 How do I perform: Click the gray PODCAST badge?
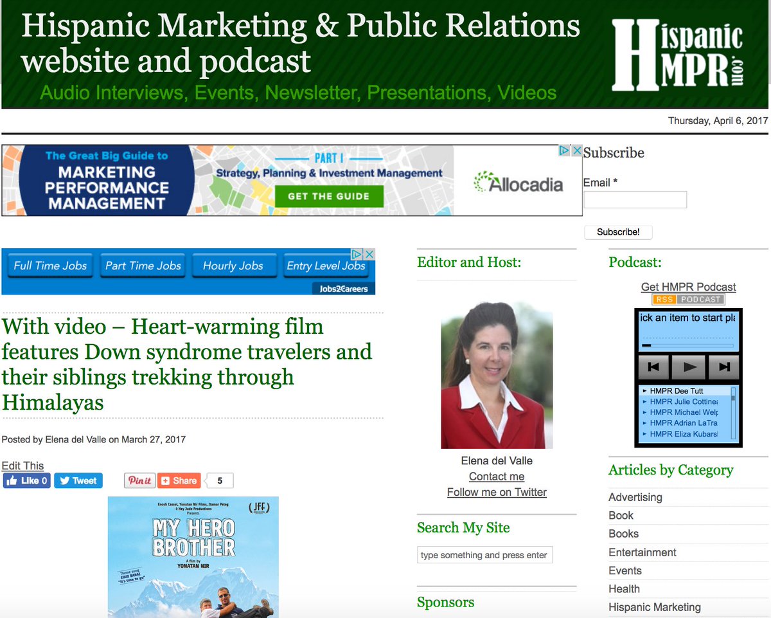click(702, 300)
